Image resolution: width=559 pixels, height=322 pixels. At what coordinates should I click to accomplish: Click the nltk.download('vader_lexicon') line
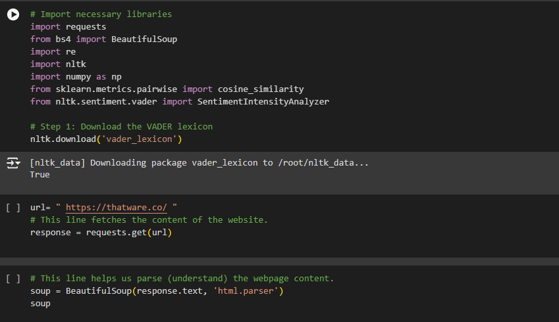106,139
